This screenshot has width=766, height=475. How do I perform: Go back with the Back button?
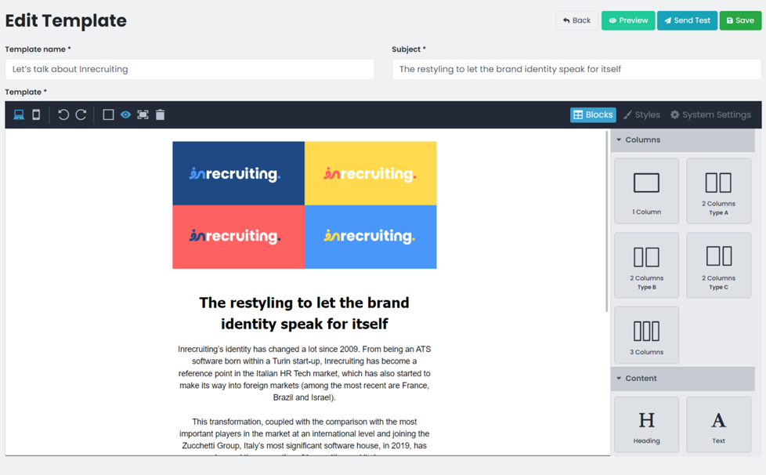(576, 20)
